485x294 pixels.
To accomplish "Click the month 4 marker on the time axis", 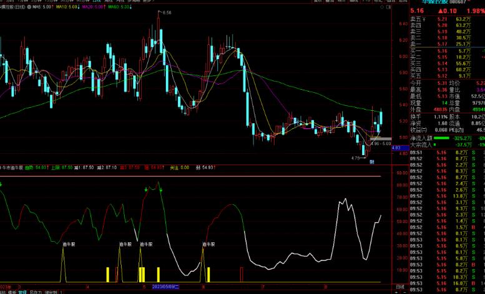I will click(87, 287).
